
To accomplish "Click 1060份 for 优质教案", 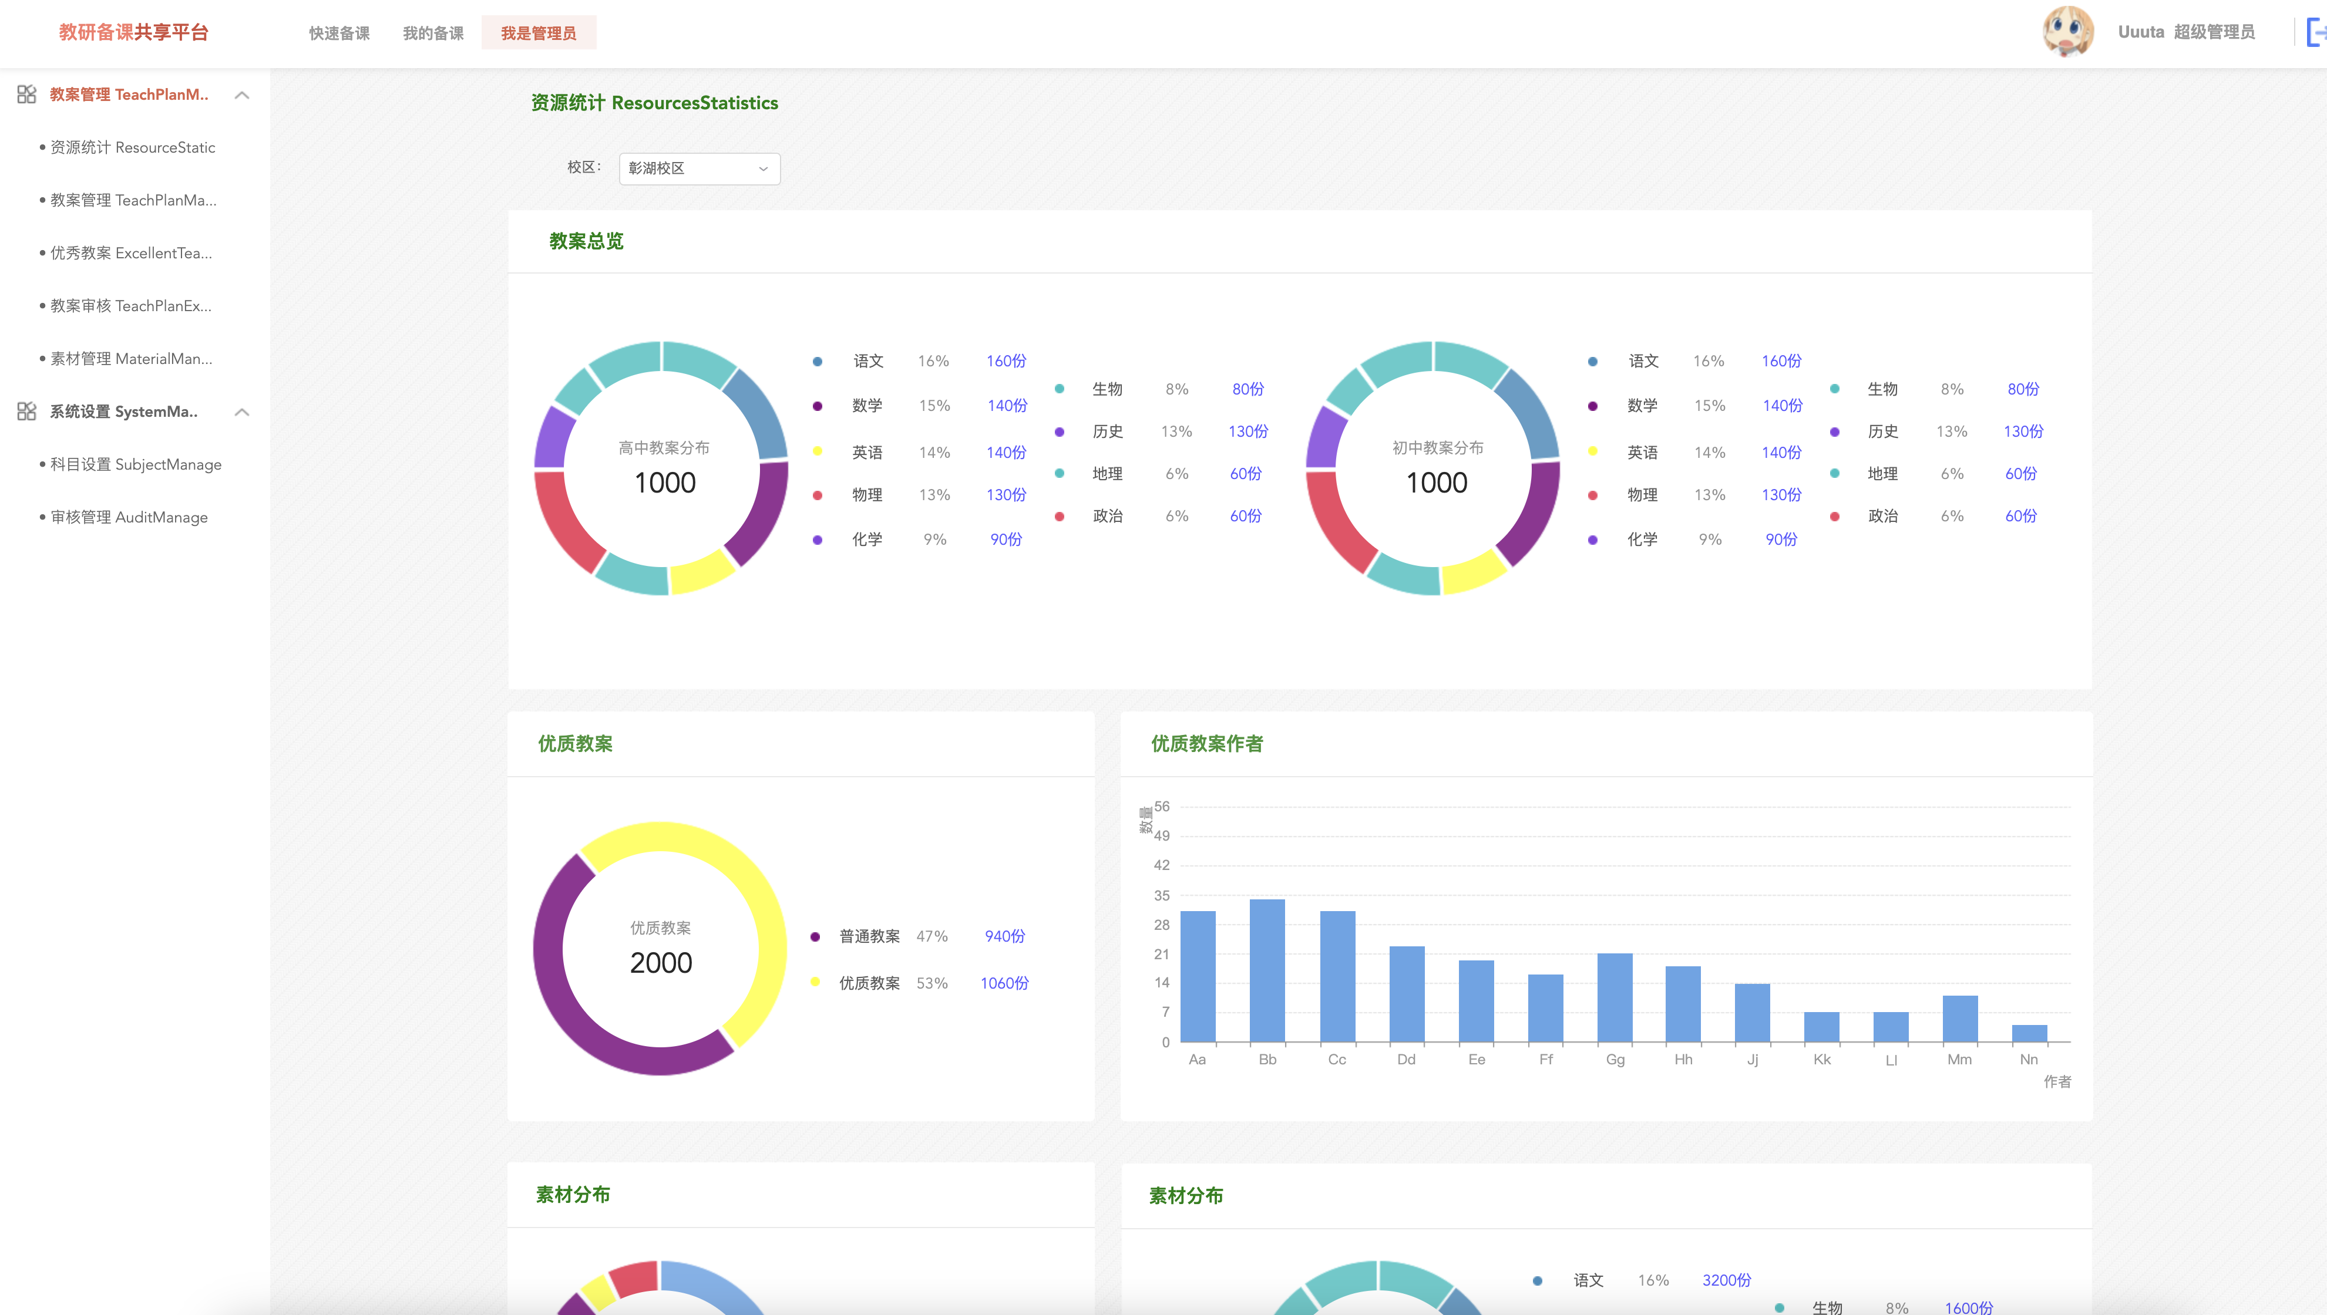I will click(x=1004, y=983).
